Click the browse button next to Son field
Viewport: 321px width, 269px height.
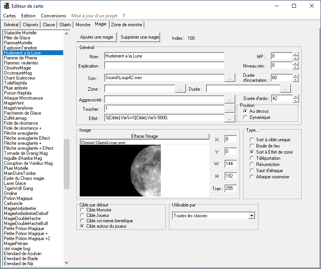click(230, 78)
